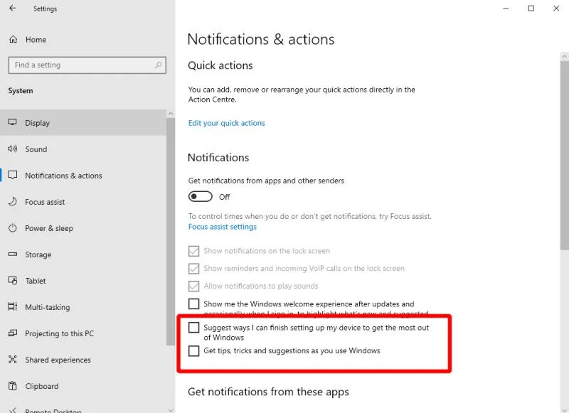Click the Multi-tasking icon

pyautogui.click(x=12, y=307)
